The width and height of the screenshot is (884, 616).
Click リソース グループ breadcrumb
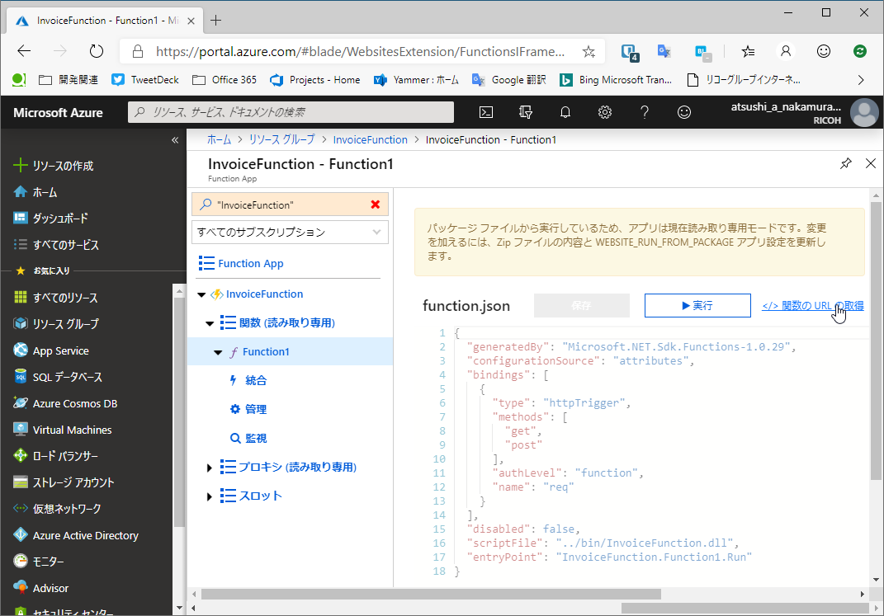pos(282,139)
